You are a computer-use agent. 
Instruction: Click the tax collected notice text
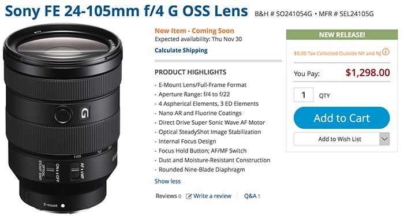(x=337, y=53)
